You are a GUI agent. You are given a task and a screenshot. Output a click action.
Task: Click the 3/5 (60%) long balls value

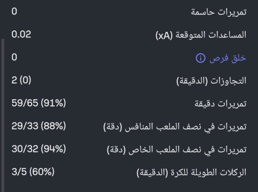coord(32,173)
